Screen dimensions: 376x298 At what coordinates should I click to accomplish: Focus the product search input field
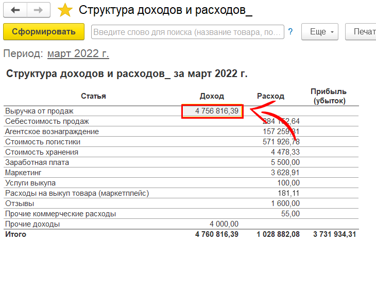pyautogui.click(x=187, y=32)
